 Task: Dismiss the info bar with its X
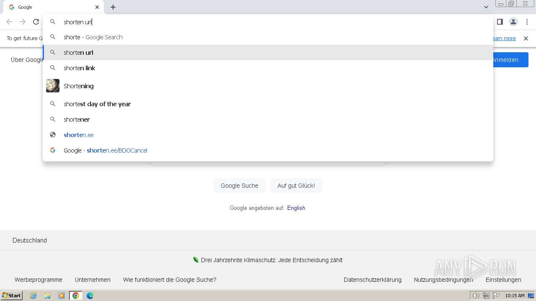(526, 38)
